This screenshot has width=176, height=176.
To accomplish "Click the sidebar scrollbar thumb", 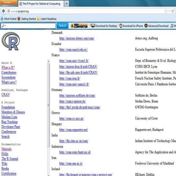I will 48,105.
